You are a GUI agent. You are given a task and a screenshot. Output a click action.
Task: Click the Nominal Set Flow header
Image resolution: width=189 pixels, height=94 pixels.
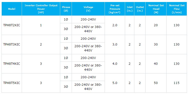click(x=177, y=9)
